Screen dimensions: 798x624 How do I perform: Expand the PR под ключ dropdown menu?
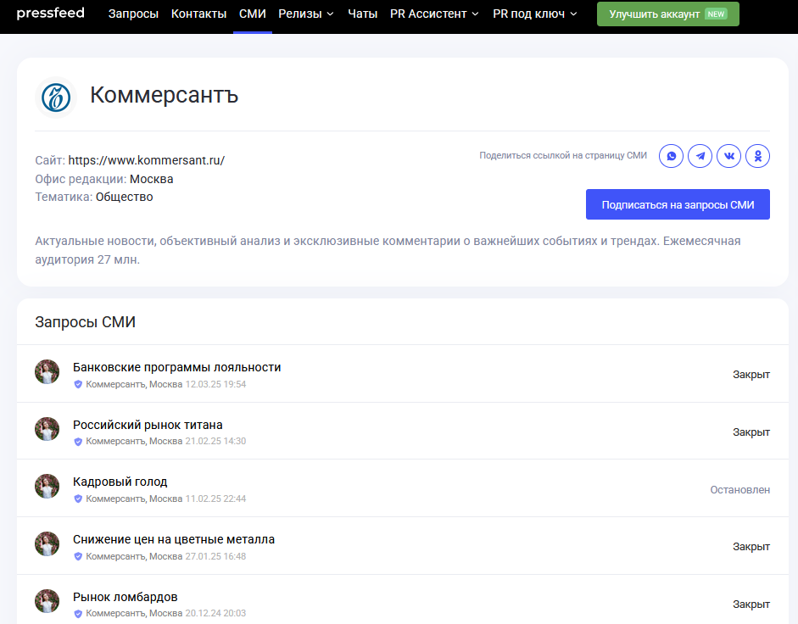tap(535, 14)
